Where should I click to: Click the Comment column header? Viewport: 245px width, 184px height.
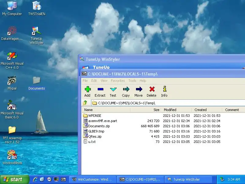click(233, 110)
